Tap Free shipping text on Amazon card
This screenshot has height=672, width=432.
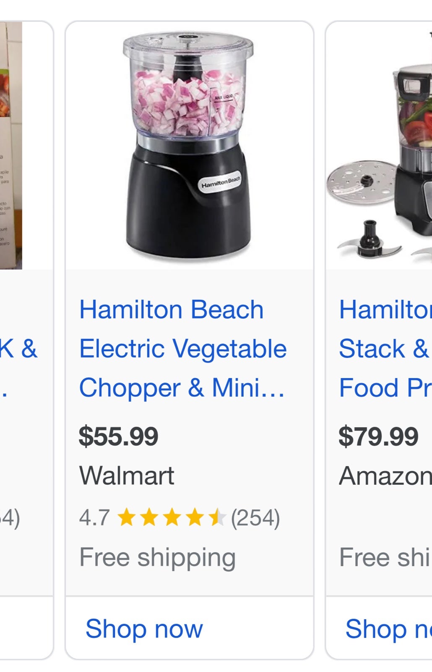[385, 557]
